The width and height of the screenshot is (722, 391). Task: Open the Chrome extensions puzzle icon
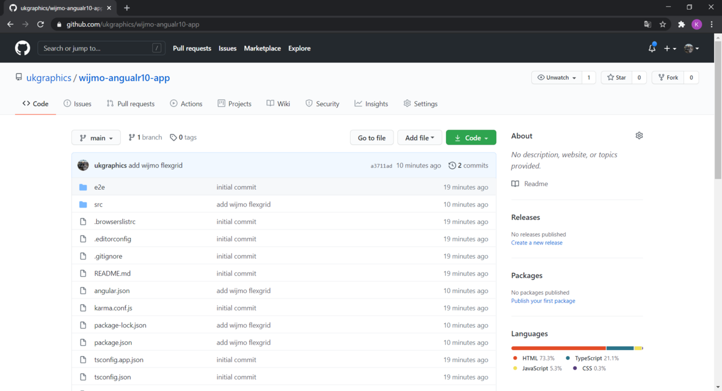tap(681, 24)
